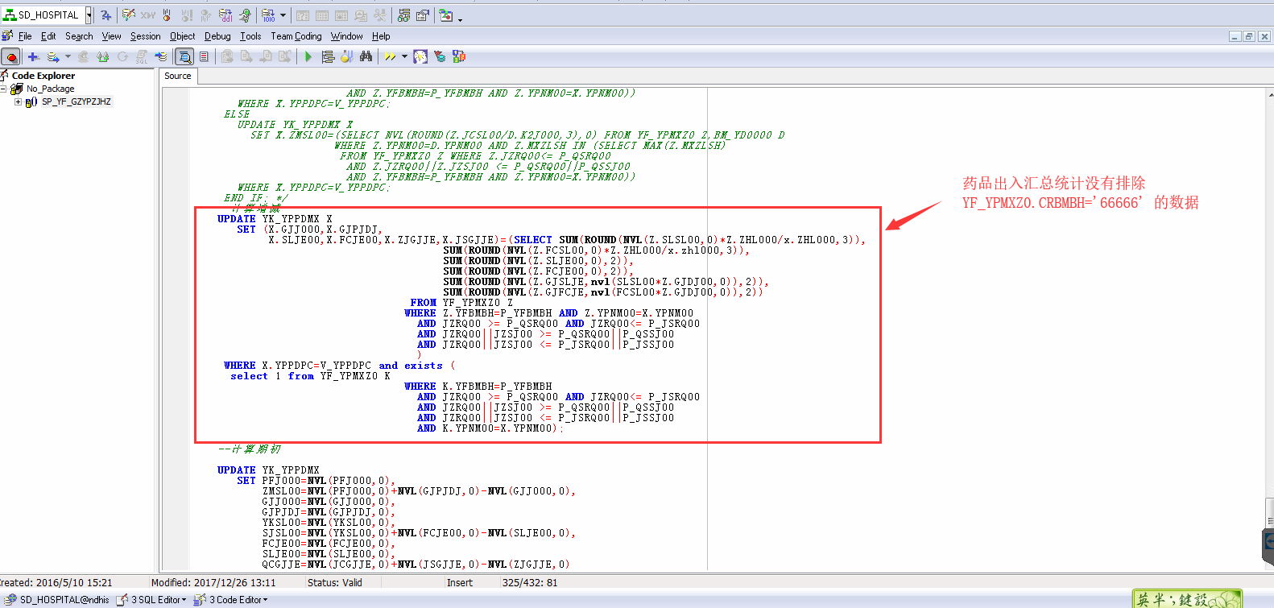1274x608 pixels.
Task: Click the load object from database icon
Action: (53, 56)
